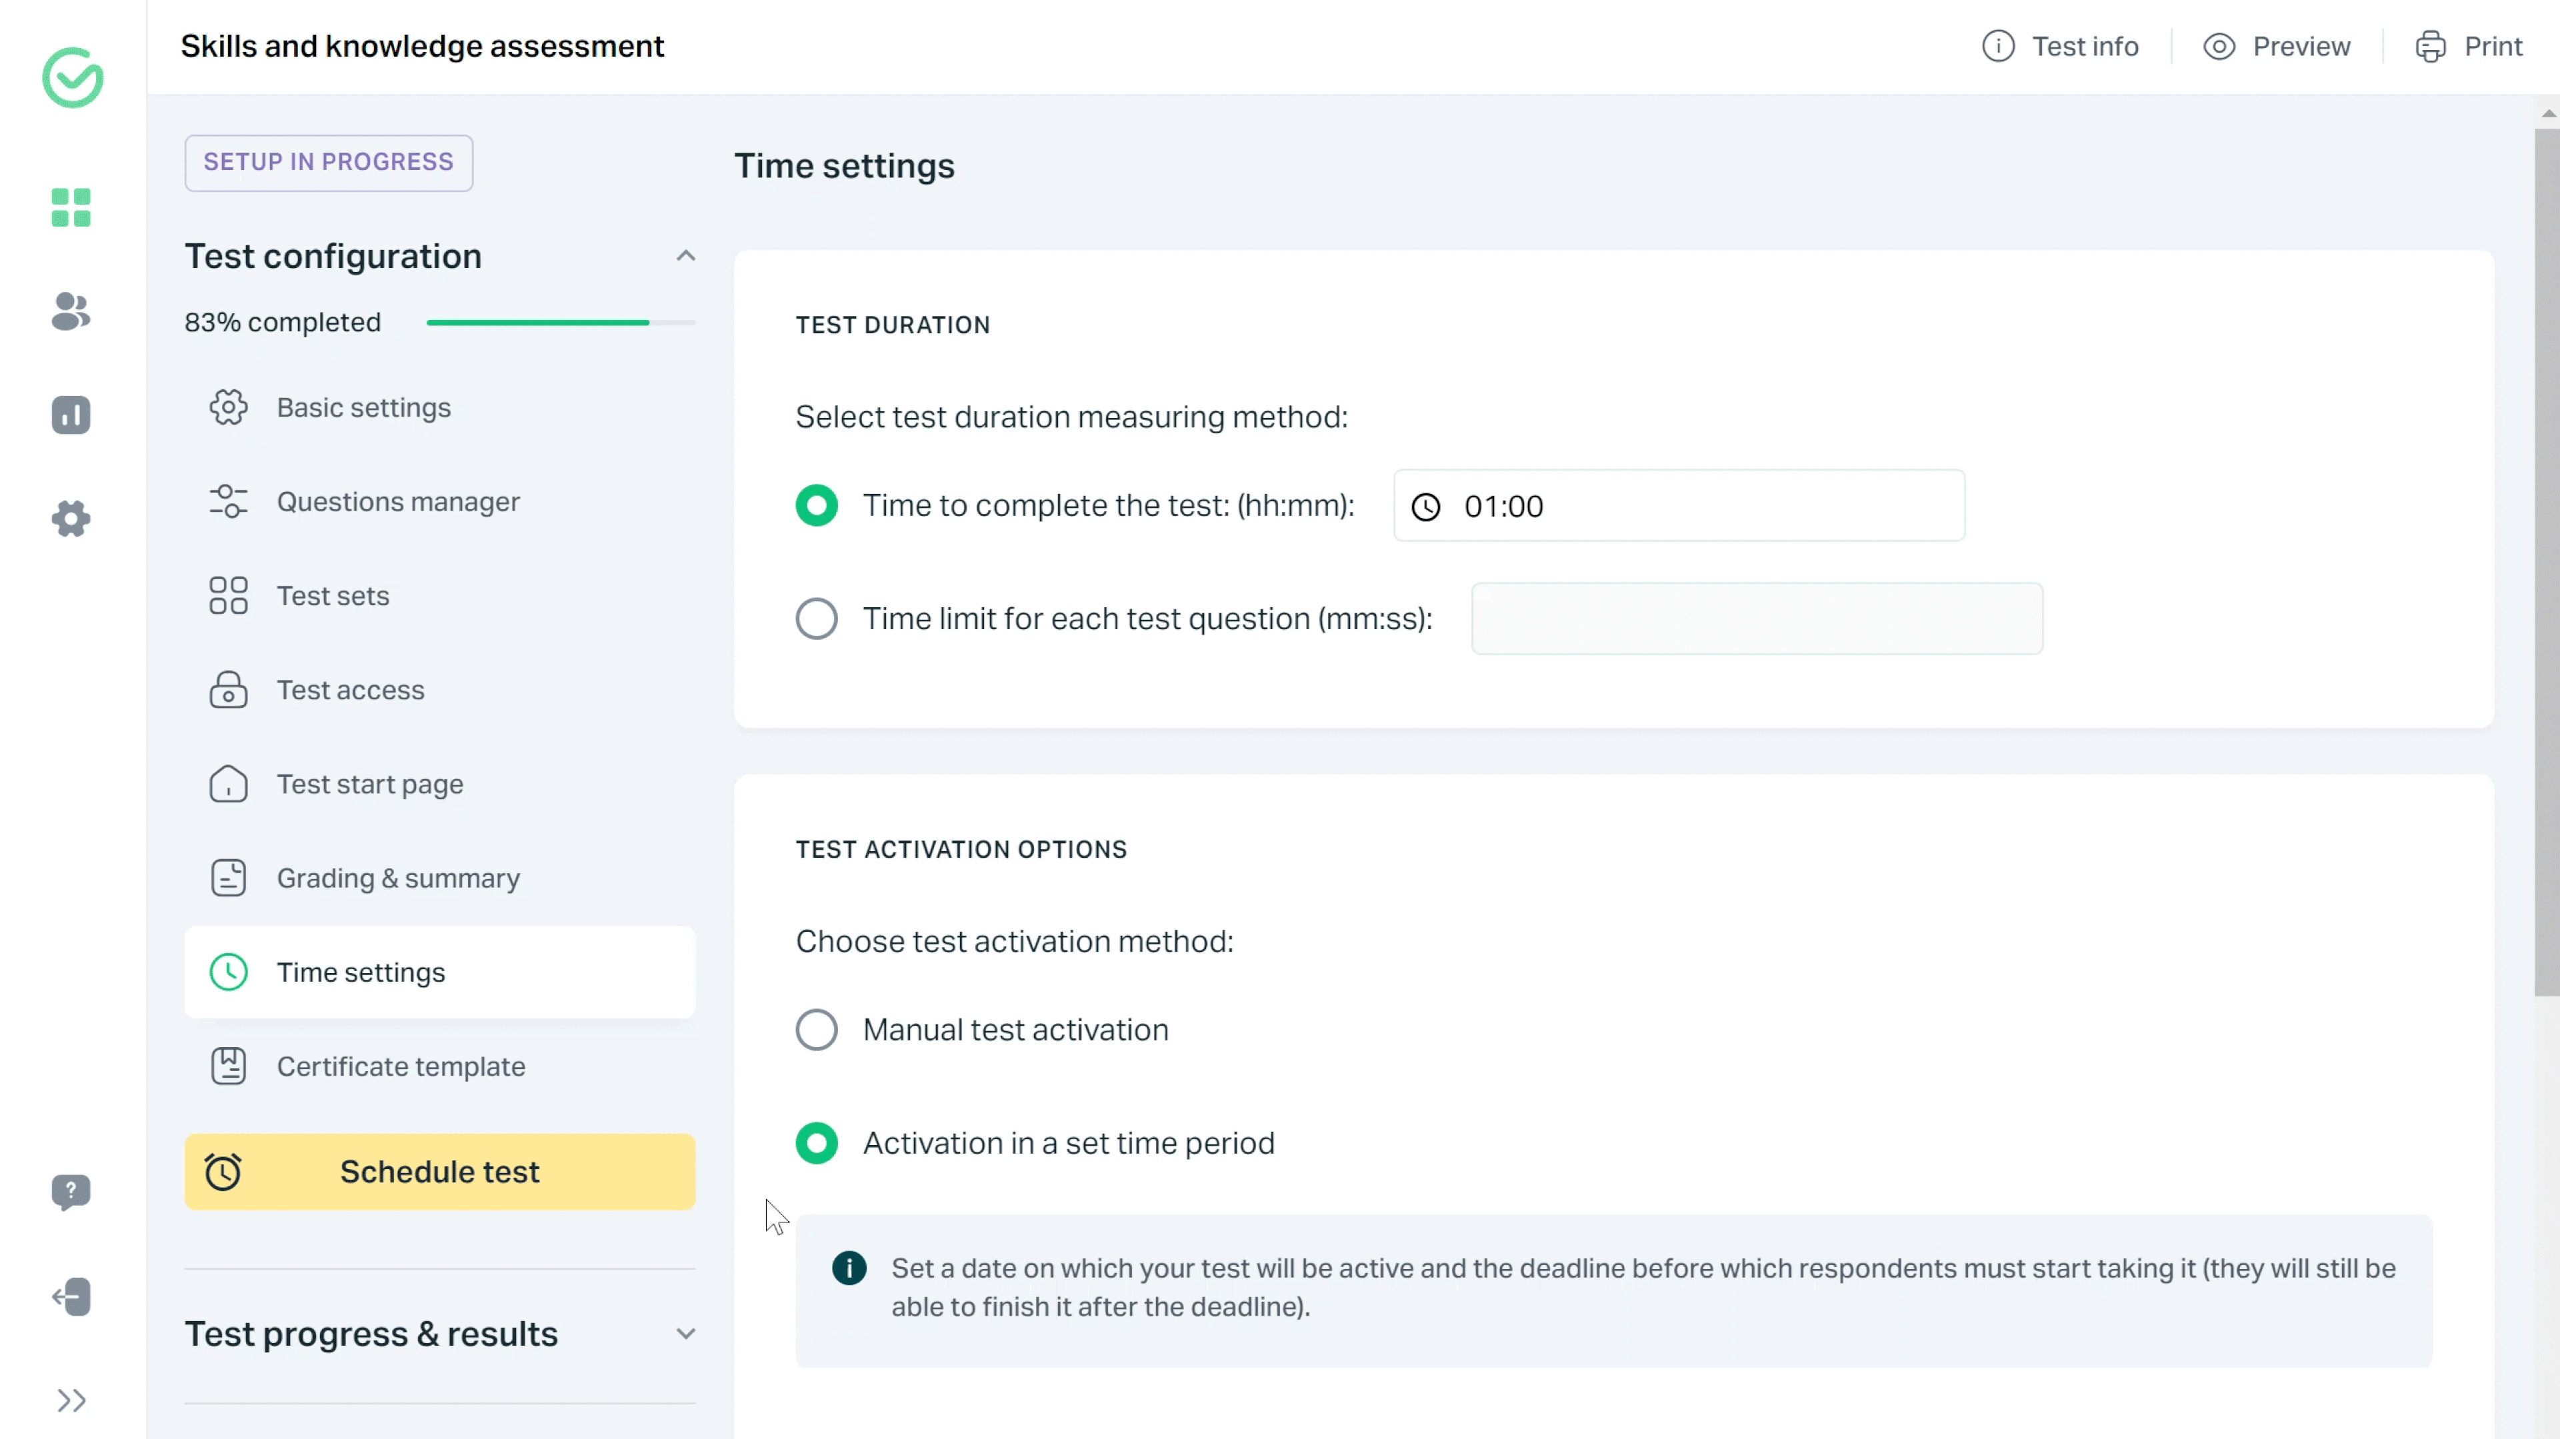This screenshot has height=1439, width=2560.
Task: Click the Grading & summary document icon
Action: 229,878
